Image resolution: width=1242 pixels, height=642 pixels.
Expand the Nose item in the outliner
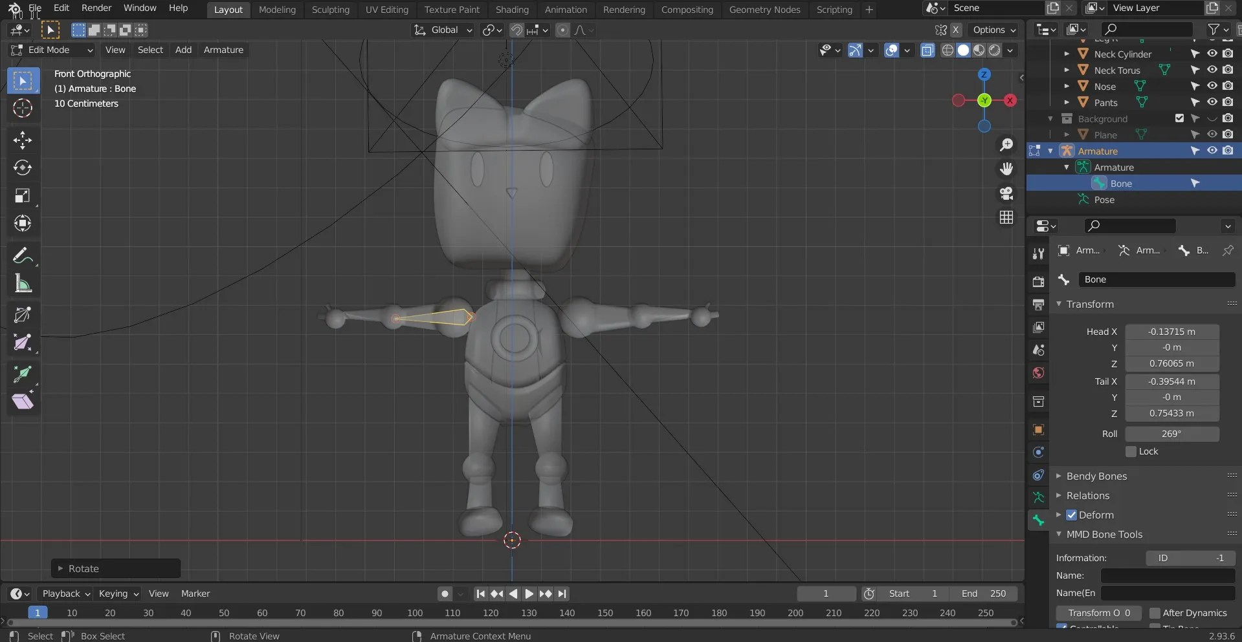pyautogui.click(x=1067, y=86)
